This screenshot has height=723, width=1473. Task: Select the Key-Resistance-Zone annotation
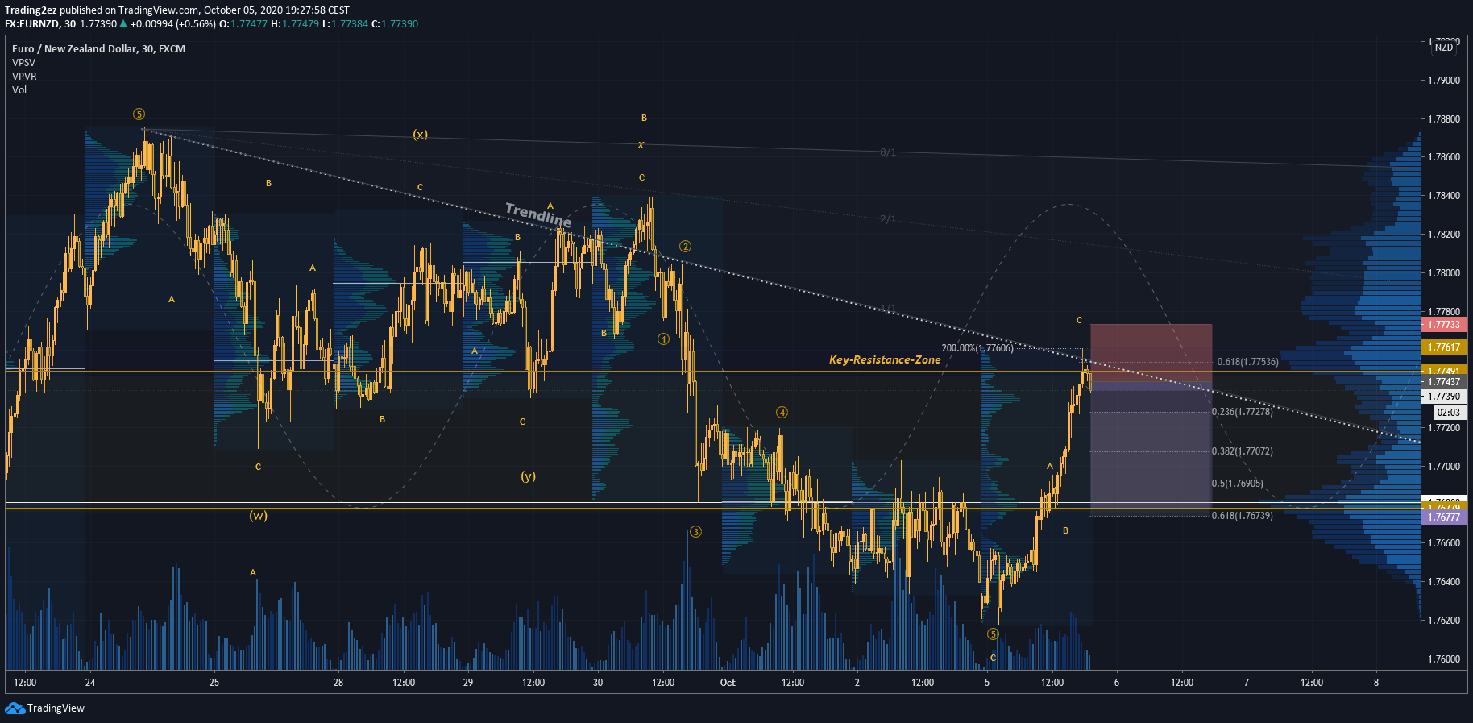[x=885, y=359]
